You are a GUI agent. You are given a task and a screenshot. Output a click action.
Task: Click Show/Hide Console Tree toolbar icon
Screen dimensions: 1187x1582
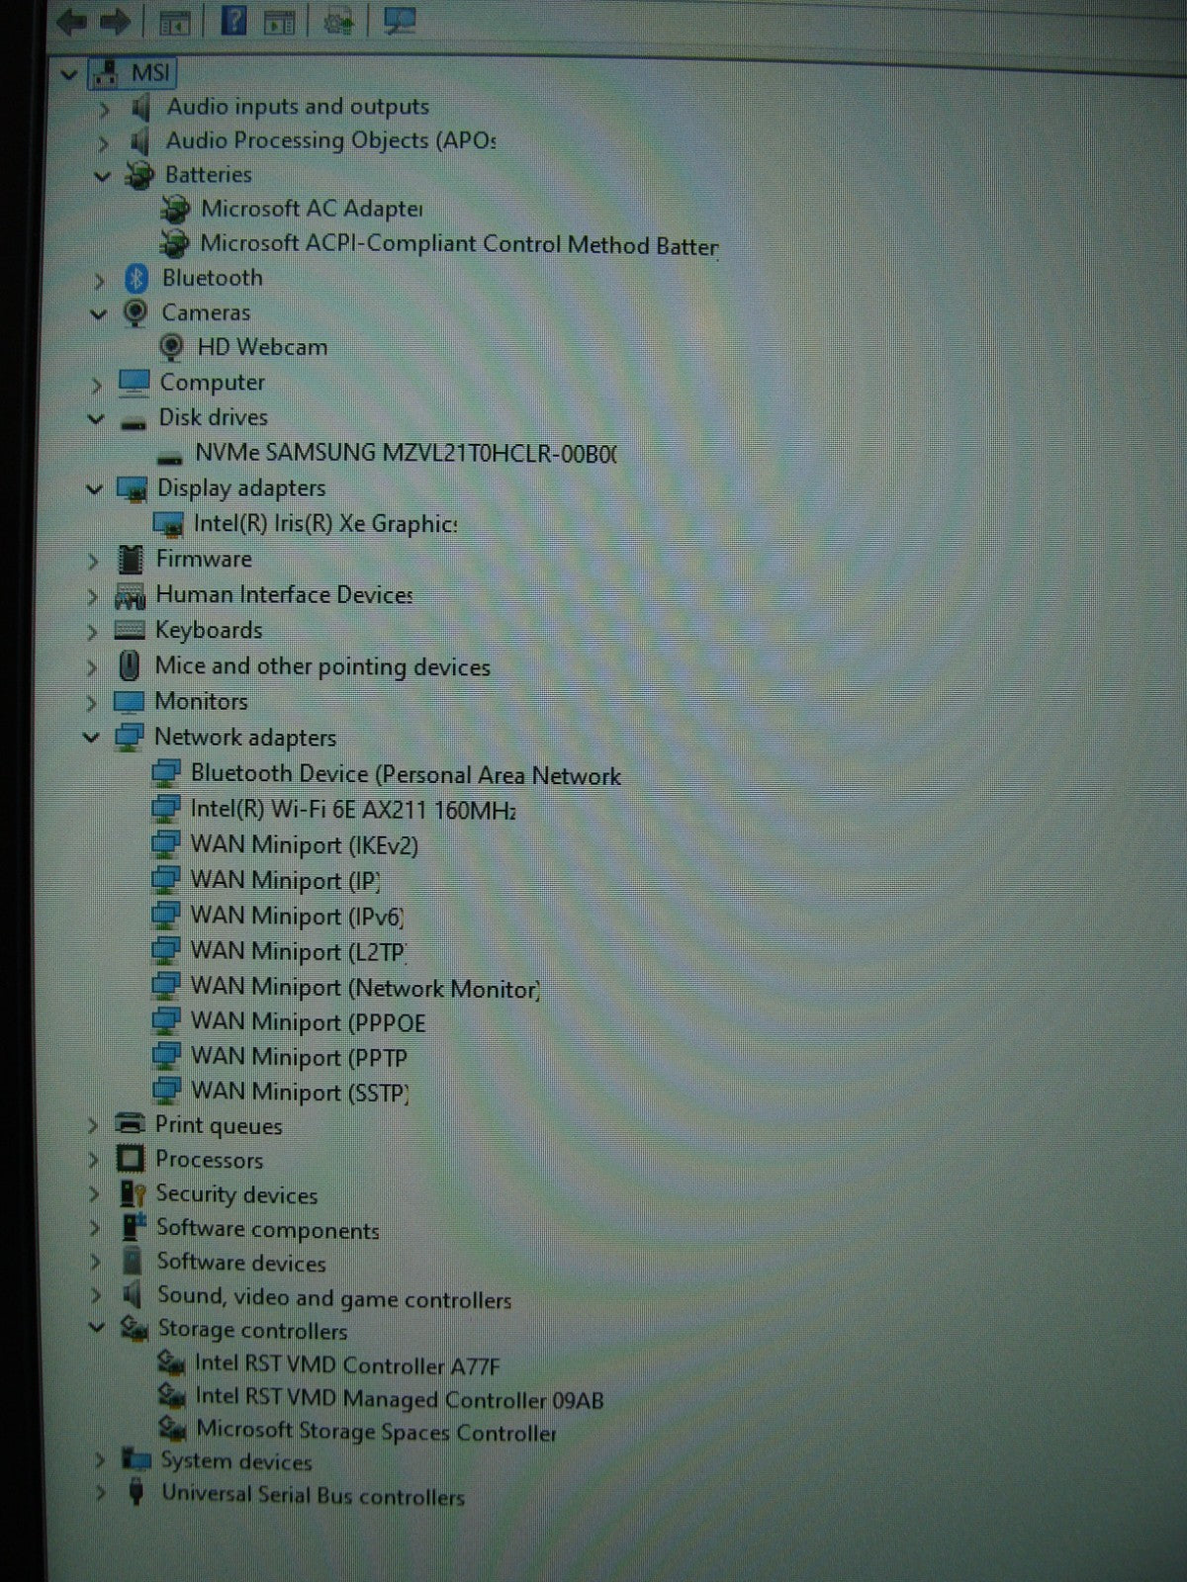tap(175, 21)
